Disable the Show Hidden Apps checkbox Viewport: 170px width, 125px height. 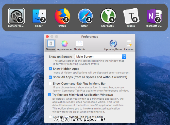[50, 69]
